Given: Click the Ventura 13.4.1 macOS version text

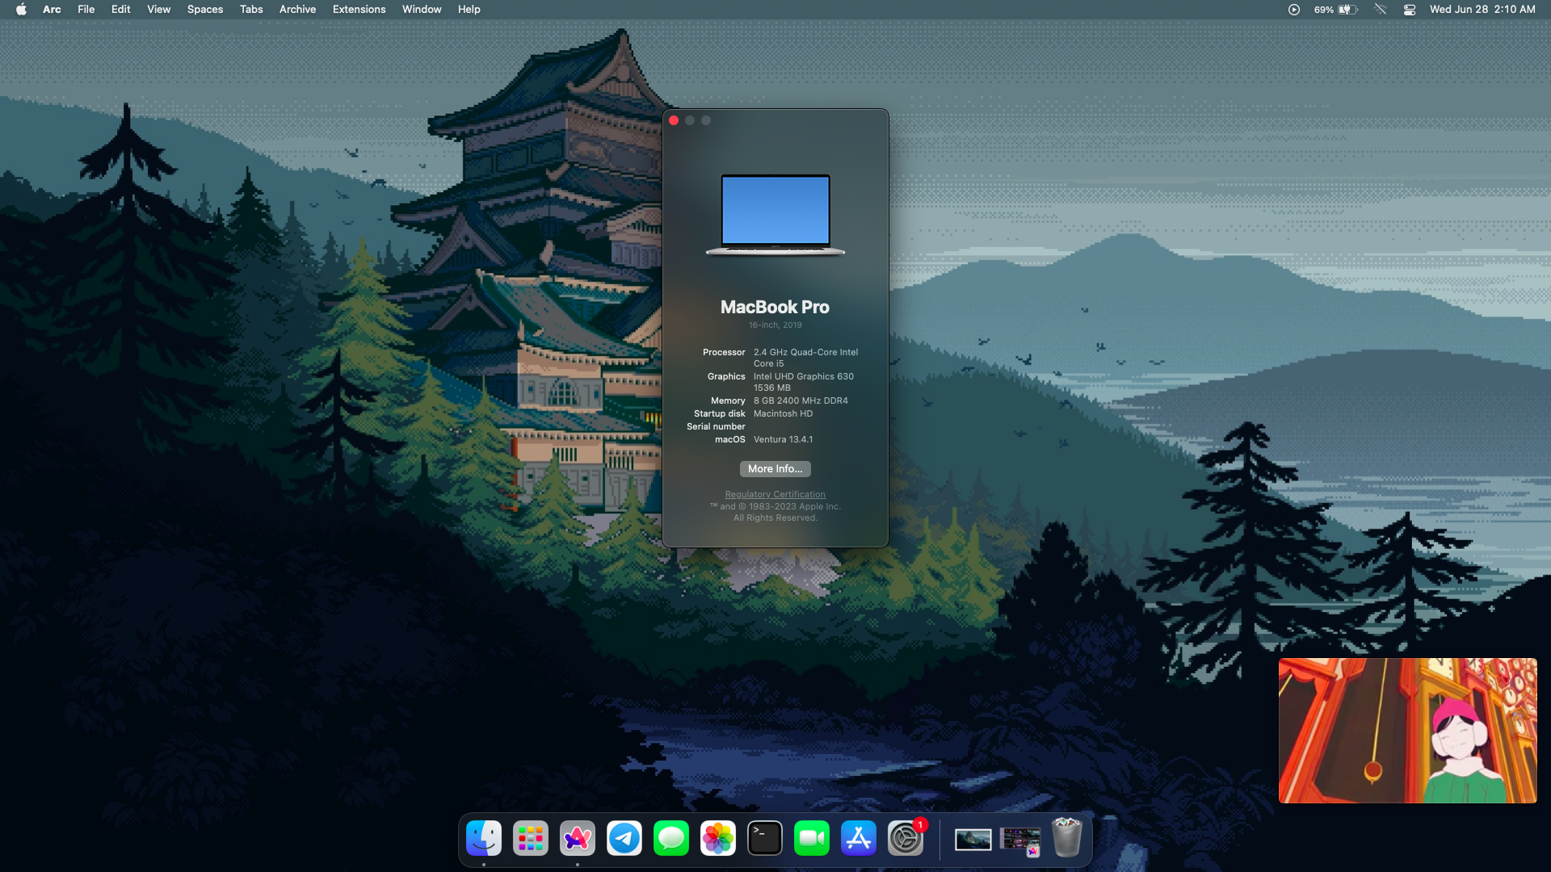Looking at the screenshot, I should 784,440.
